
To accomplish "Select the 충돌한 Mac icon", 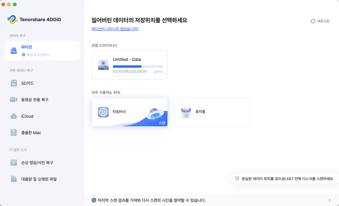I will coord(14,132).
